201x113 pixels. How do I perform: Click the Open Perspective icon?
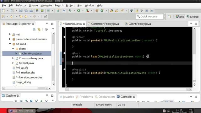169,17
